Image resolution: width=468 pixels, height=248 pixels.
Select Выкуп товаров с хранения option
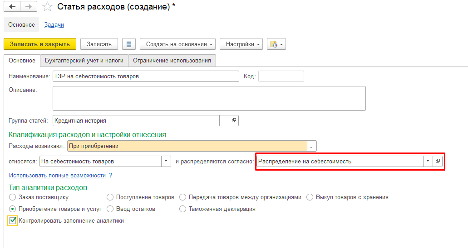(x=310, y=197)
